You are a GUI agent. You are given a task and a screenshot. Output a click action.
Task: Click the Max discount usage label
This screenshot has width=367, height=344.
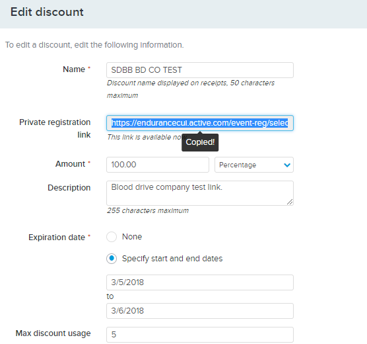[53, 333]
